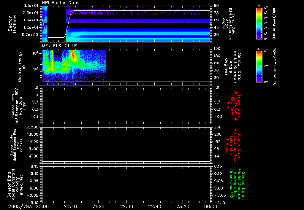Viewport: 304px width, 210px height.
Task: Click the '75' sun elevation tick value
Action: click(x=216, y=13)
